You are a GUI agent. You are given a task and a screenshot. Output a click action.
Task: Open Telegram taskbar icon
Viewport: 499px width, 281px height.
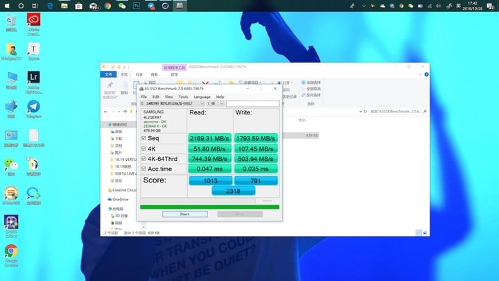tap(151, 6)
